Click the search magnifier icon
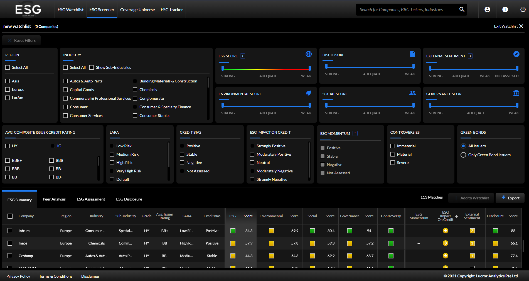 [462, 9]
